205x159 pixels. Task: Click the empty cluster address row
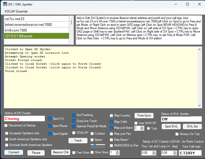coord(37,42)
